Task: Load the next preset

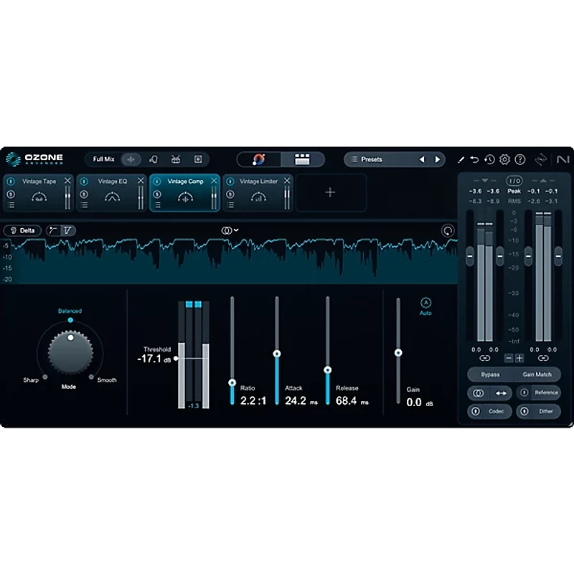Action: coord(437,159)
